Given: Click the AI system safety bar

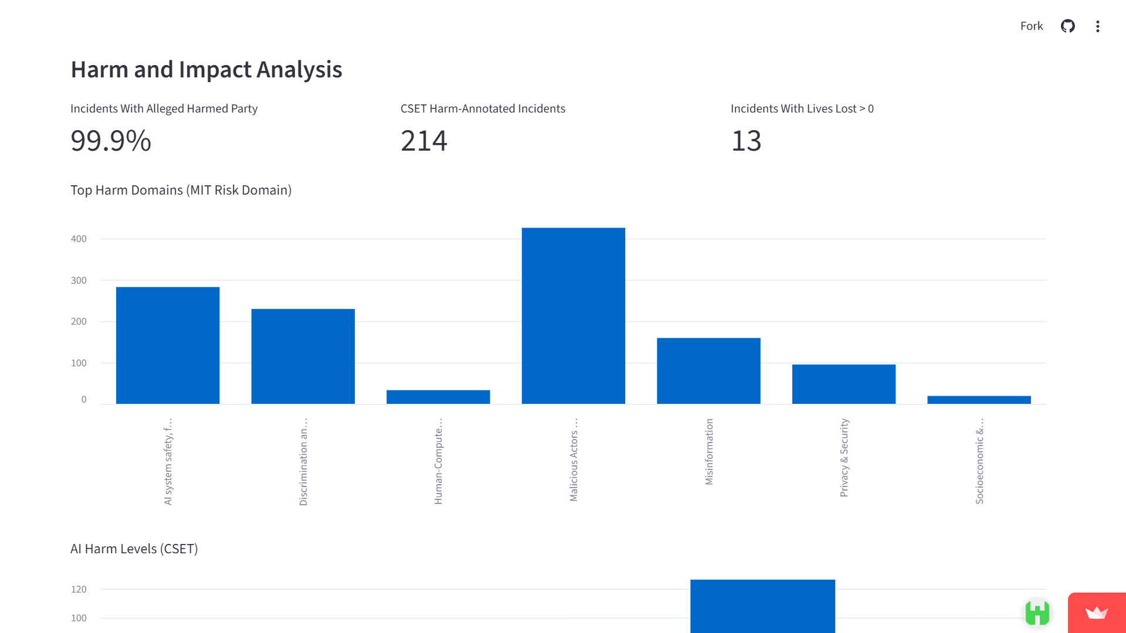Looking at the screenshot, I should pyautogui.click(x=168, y=345).
